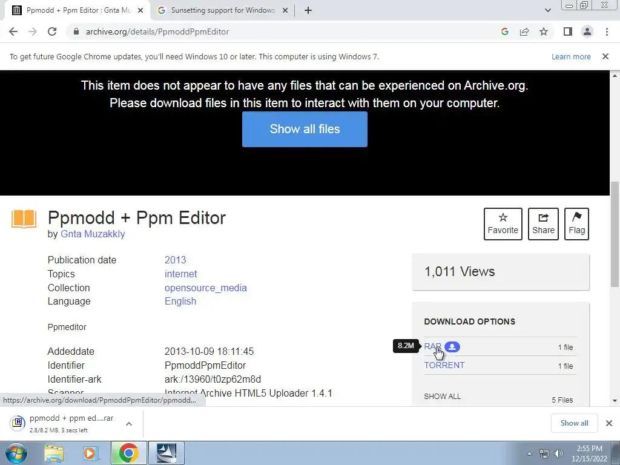
Task: Click volume speaker tray icon
Action: [x=559, y=453]
